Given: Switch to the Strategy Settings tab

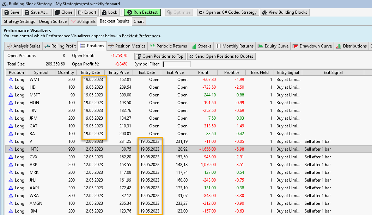Looking at the screenshot, I should [x=19, y=21].
